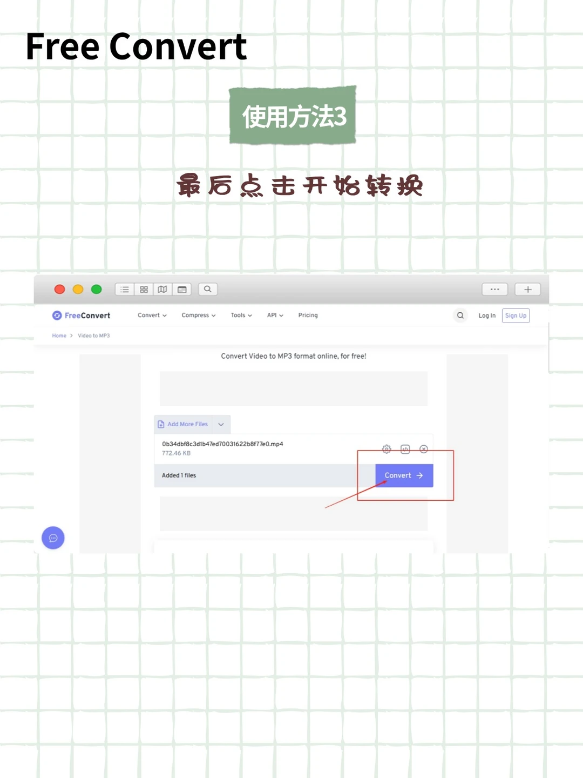The width and height of the screenshot is (583, 778).
Task: Click the yellow minimize window button
Action: coord(78,290)
